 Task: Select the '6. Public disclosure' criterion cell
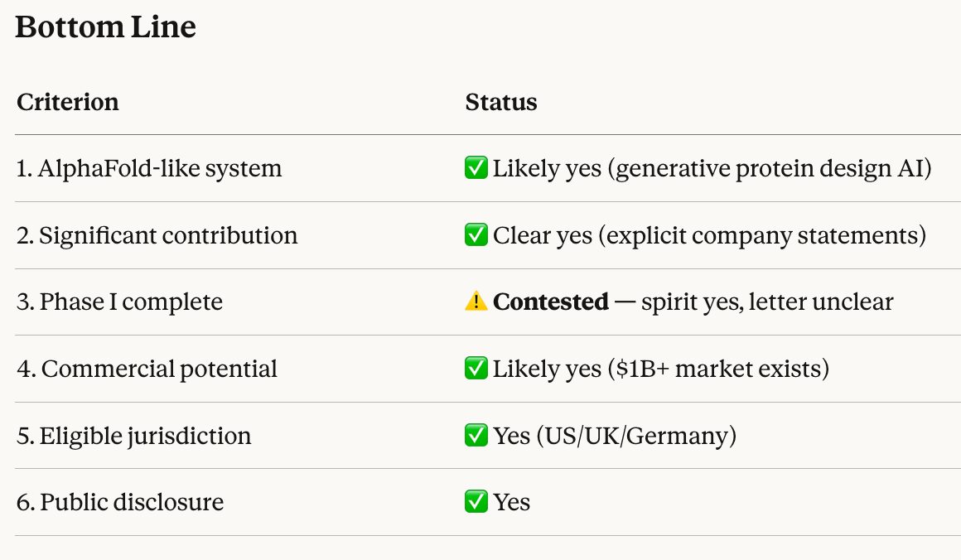coord(120,502)
